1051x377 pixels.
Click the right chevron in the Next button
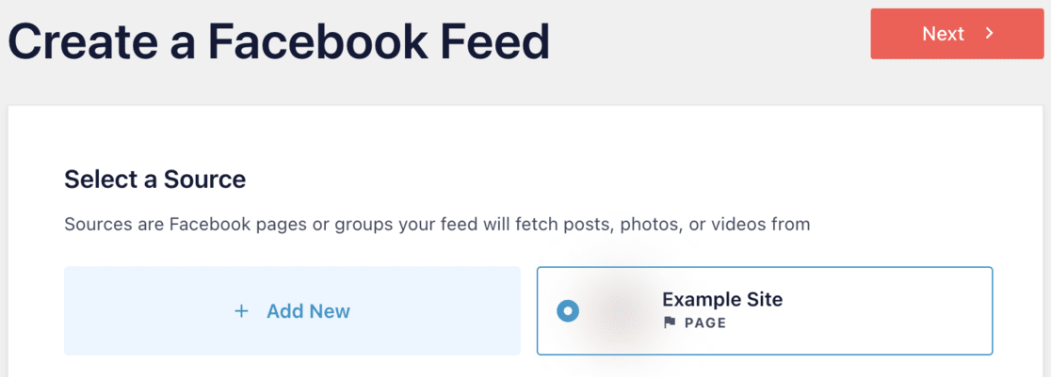coord(989,34)
